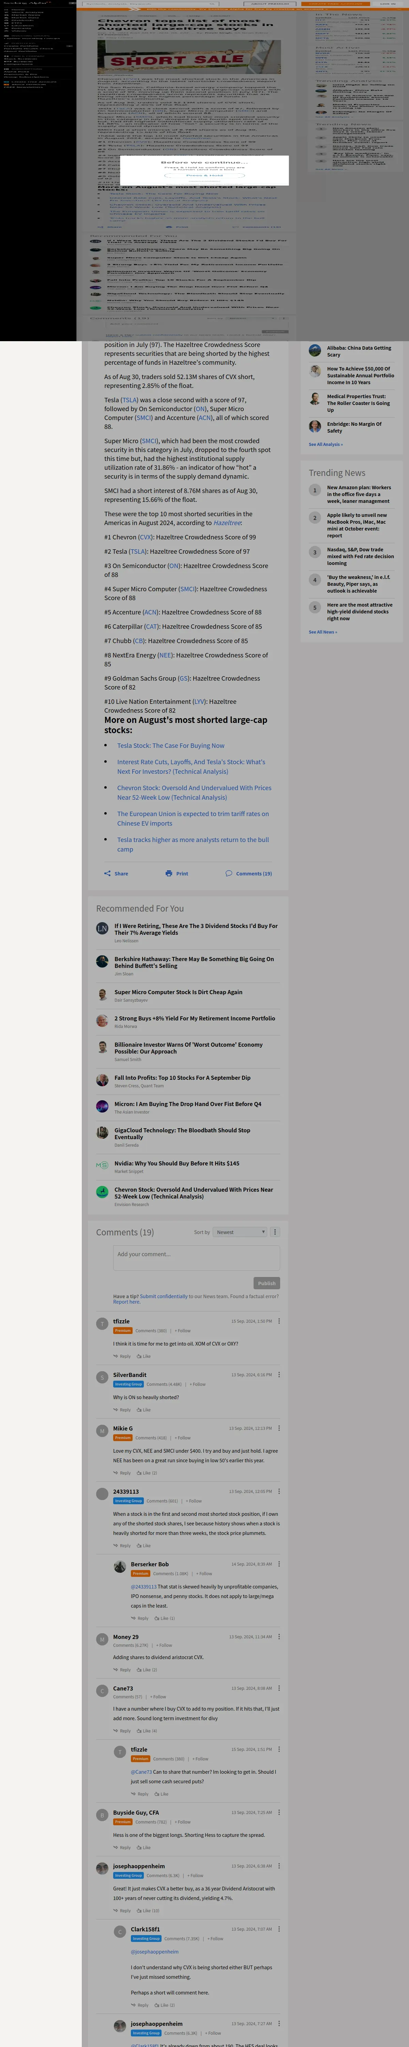Screen dimensions: 409x2047
Task: Reply to Buyside Guy, CFA's comment
Action: pyautogui.click(x=122, y=1847)
